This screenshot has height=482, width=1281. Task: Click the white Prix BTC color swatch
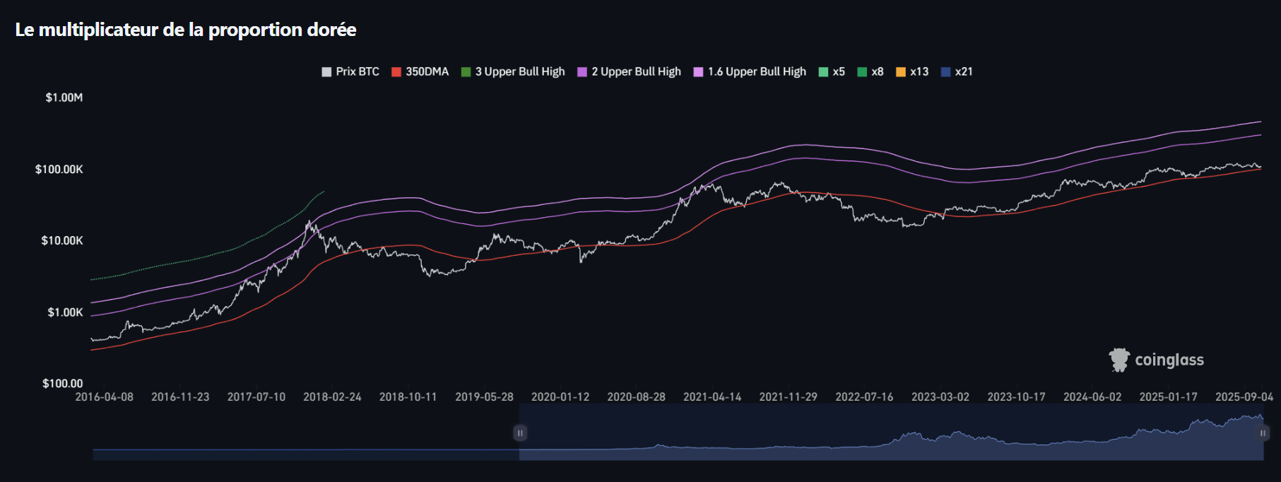(x=326, y=71)
